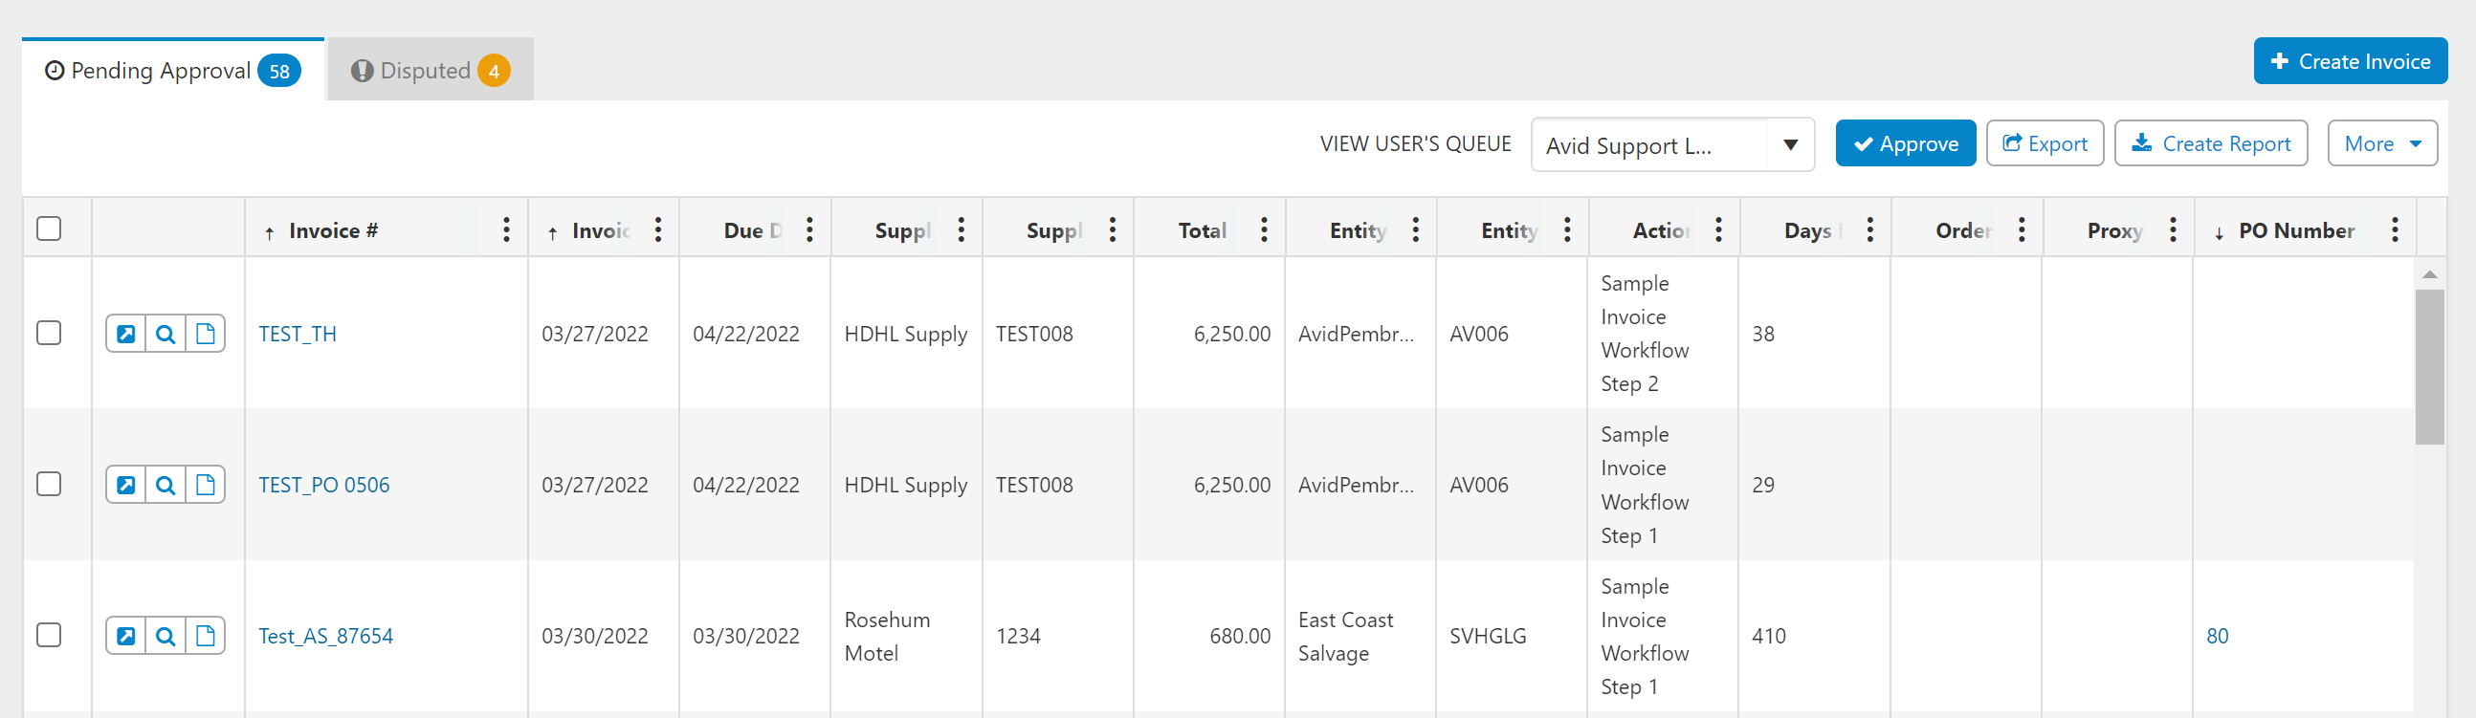Image resolution: width=2476 pixels, height=718 pixels.
Task: Open Invoice # column options menu
Action: click(506, 229)
